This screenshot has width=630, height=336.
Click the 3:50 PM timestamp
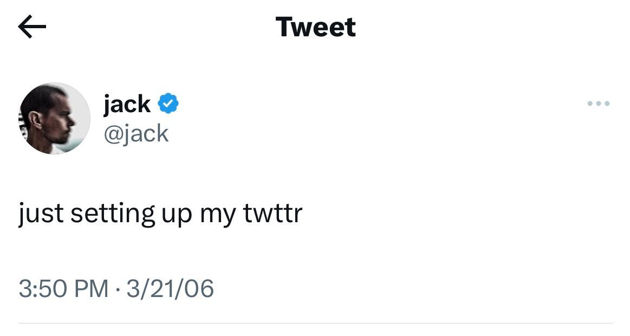coord(63,288)
